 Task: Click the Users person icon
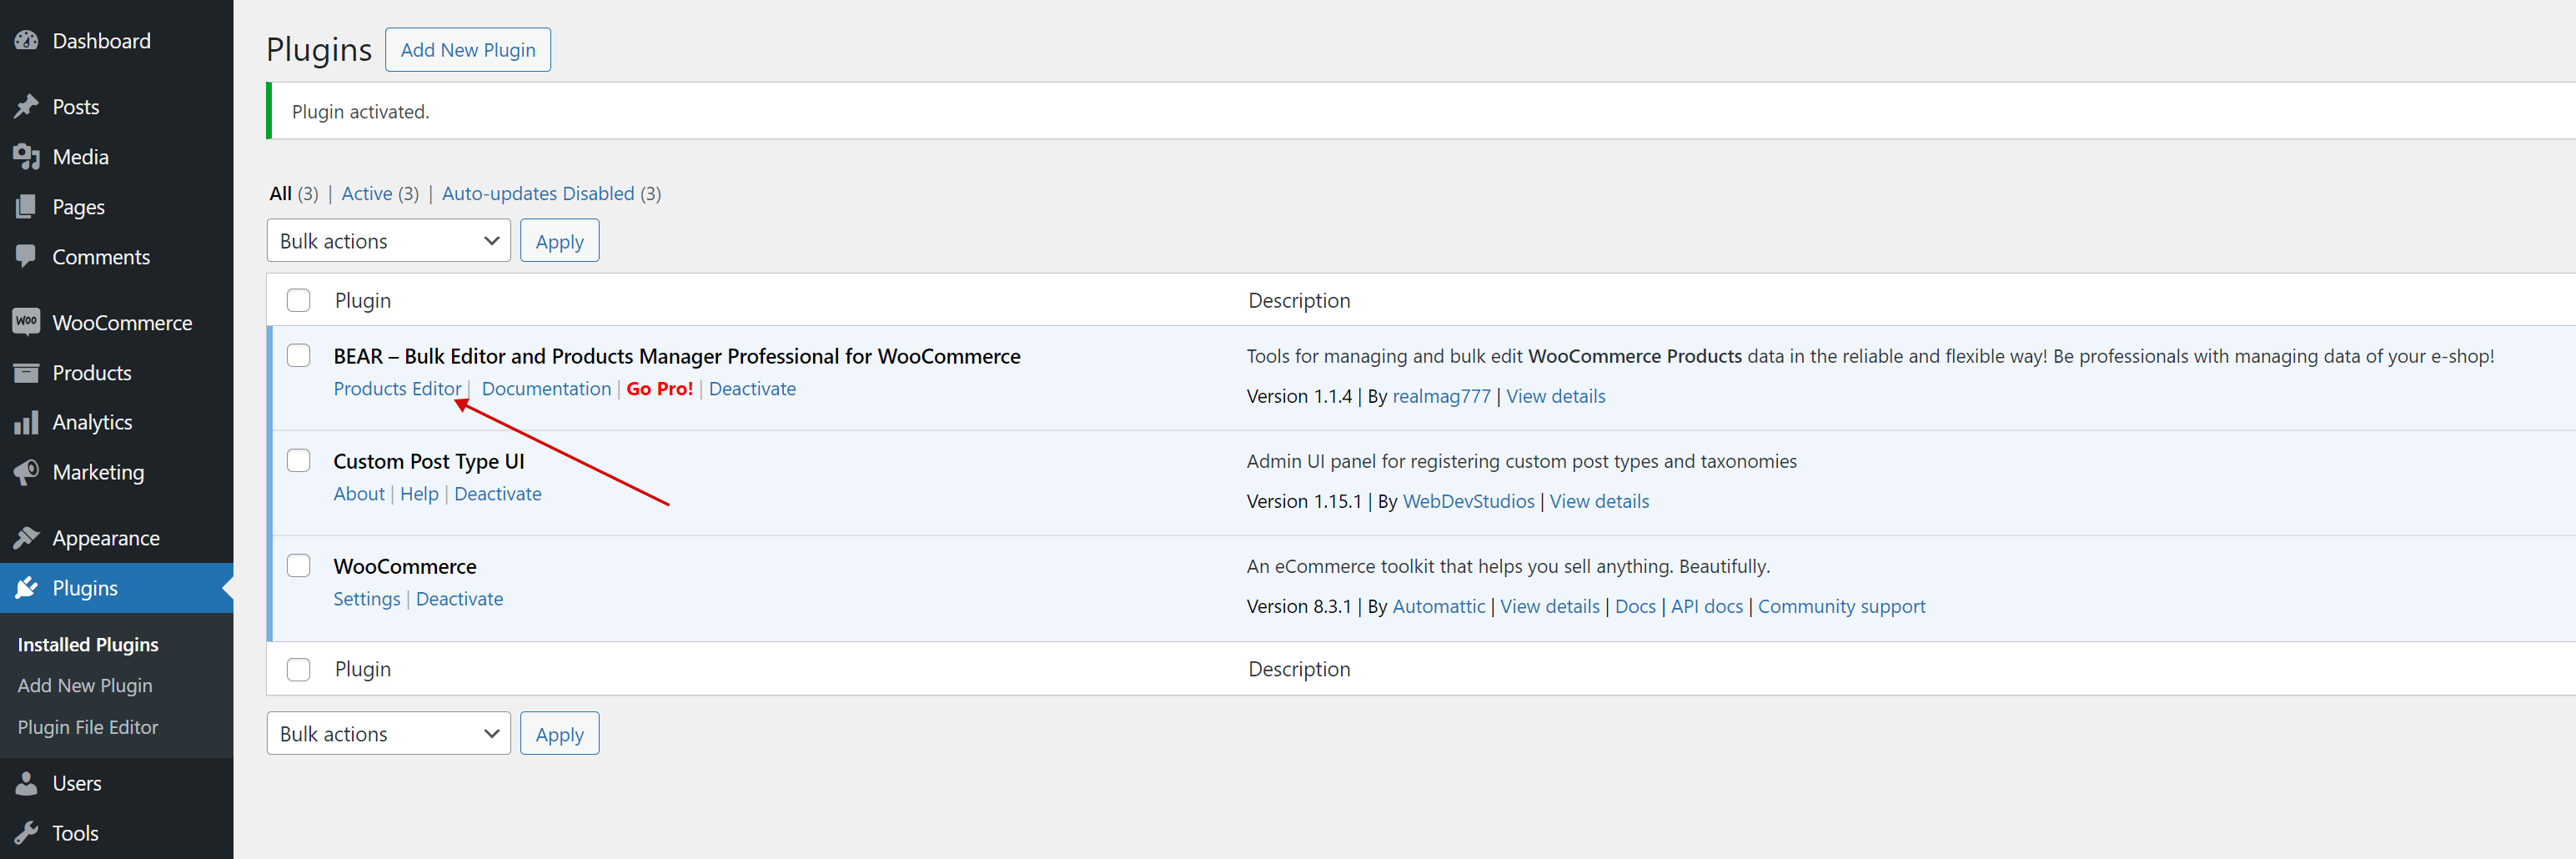tap(27, 783)
